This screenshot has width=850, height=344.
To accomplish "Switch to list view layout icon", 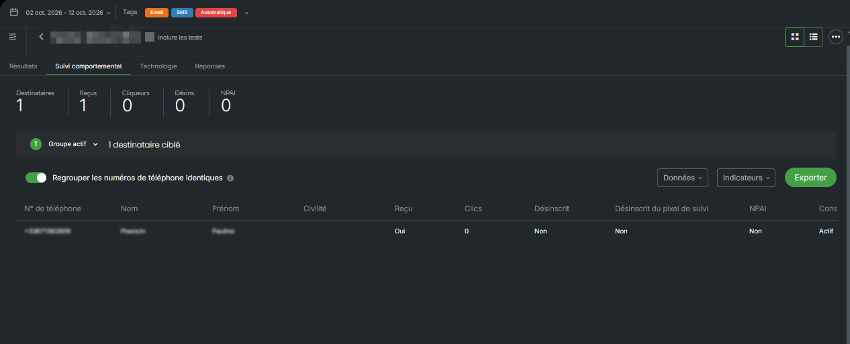I will (813, 37).
